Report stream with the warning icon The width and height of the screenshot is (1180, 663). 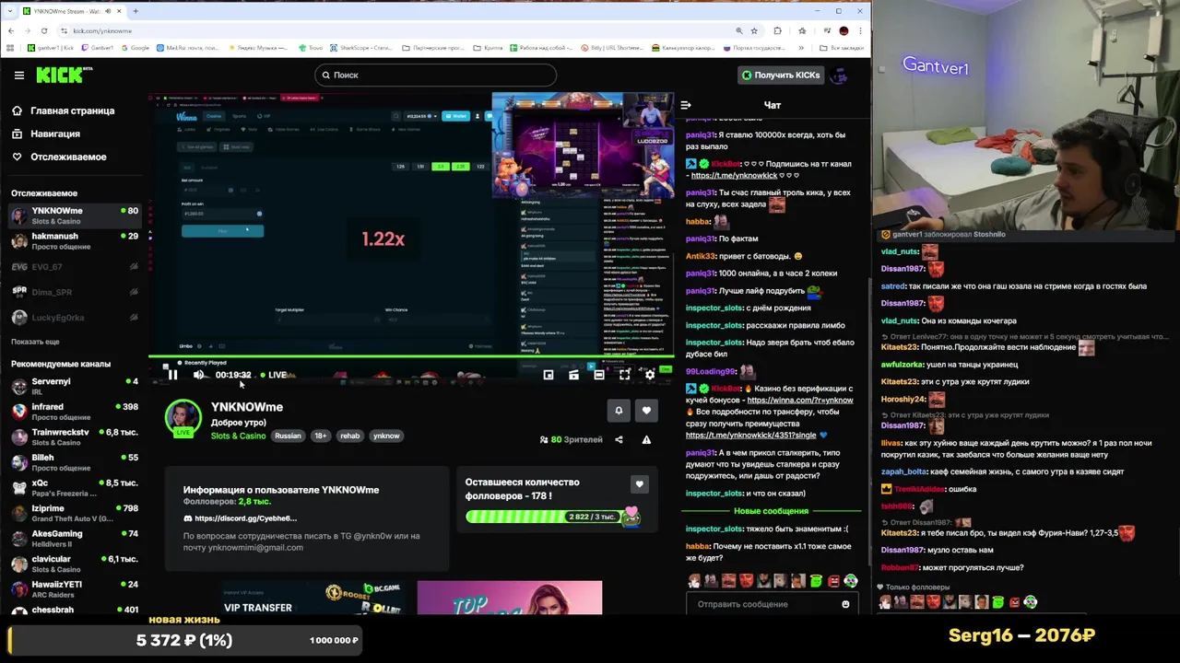pos(646,440)
